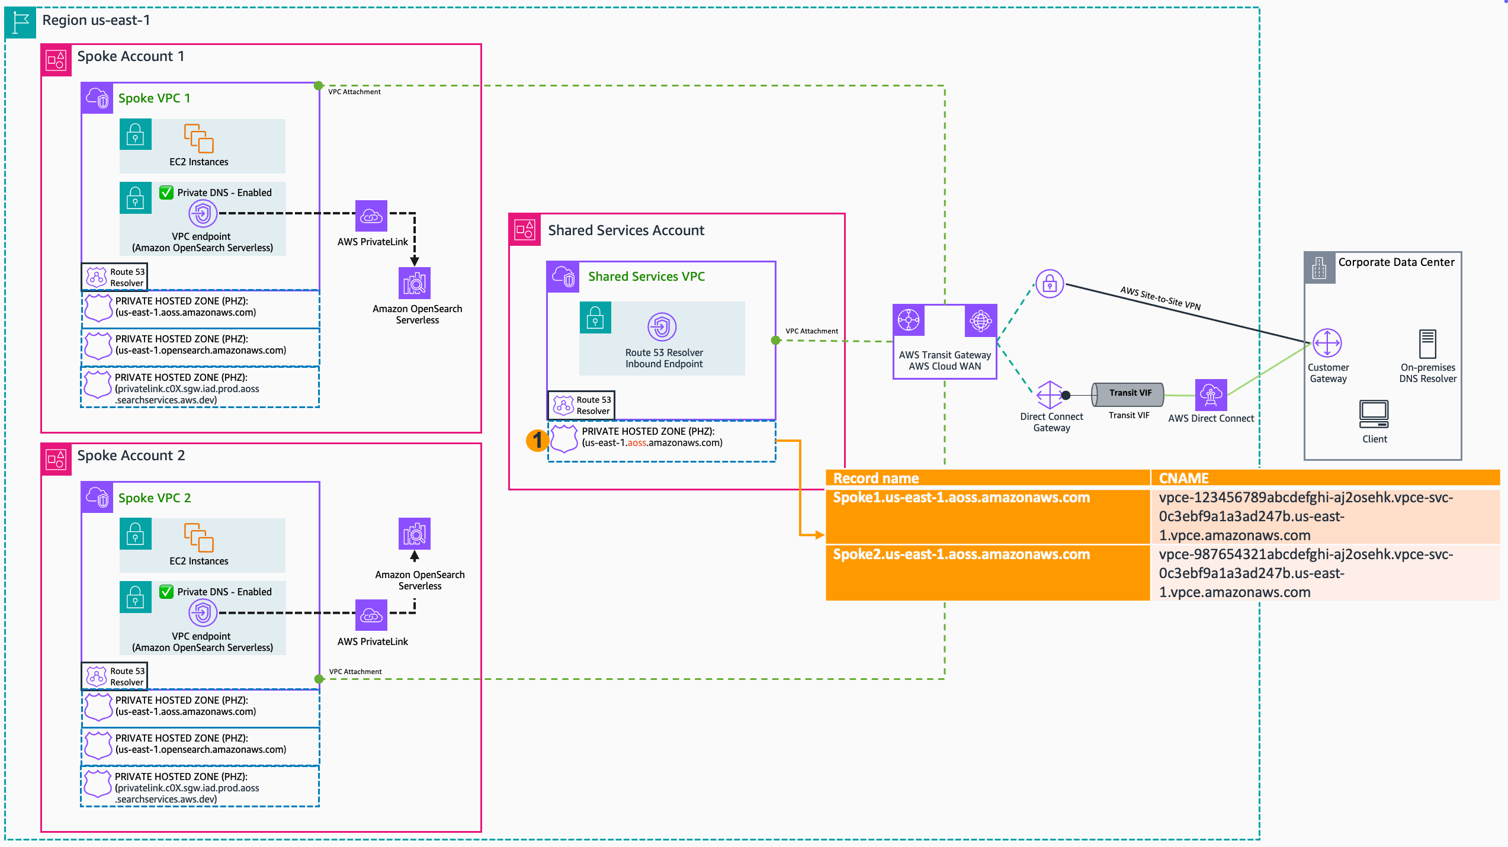1508x847 pixels.
Task: Click the Region us-east-1 flag icon
Action: tap(21, 23)
